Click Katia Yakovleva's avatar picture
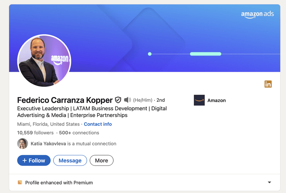 click(22, 144)
